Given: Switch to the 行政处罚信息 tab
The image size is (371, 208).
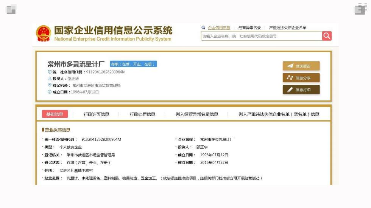Looking at the screenshot, I should 142,114.
